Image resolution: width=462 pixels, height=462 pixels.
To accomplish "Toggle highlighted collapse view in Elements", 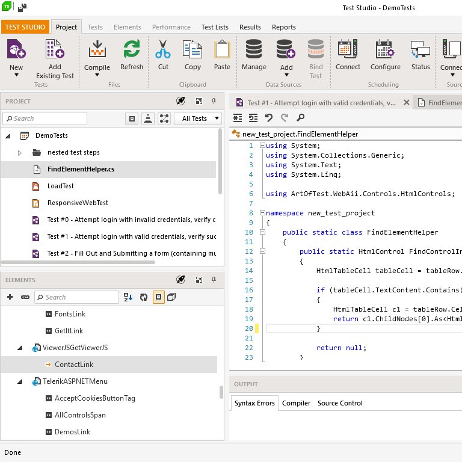I will (159, 297).
